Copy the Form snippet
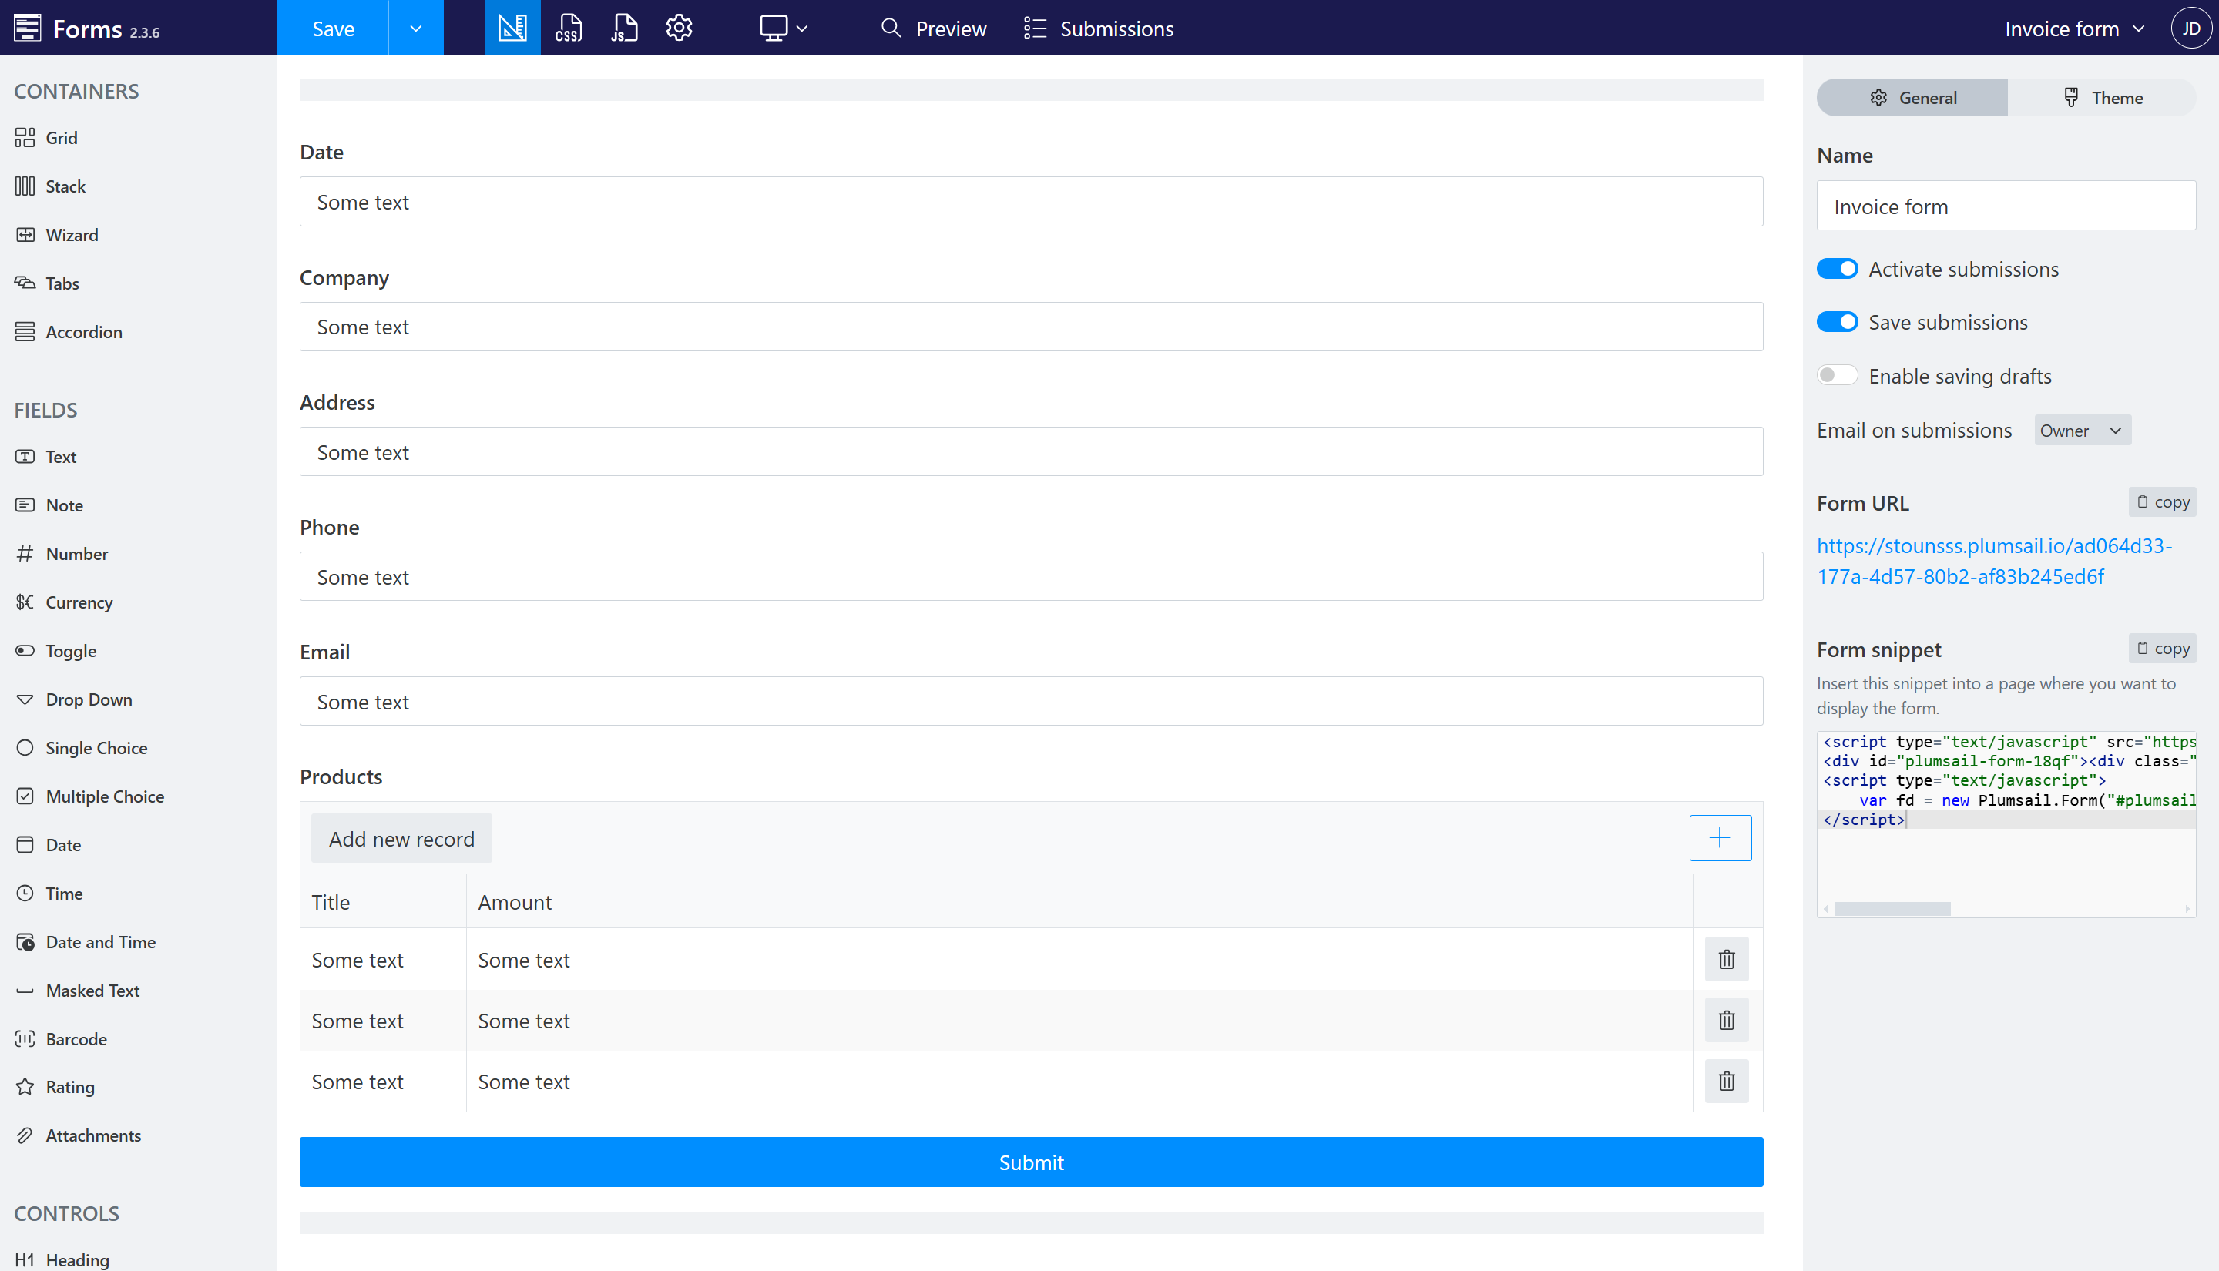Screen dimensions: 2219x1271 2161,649
